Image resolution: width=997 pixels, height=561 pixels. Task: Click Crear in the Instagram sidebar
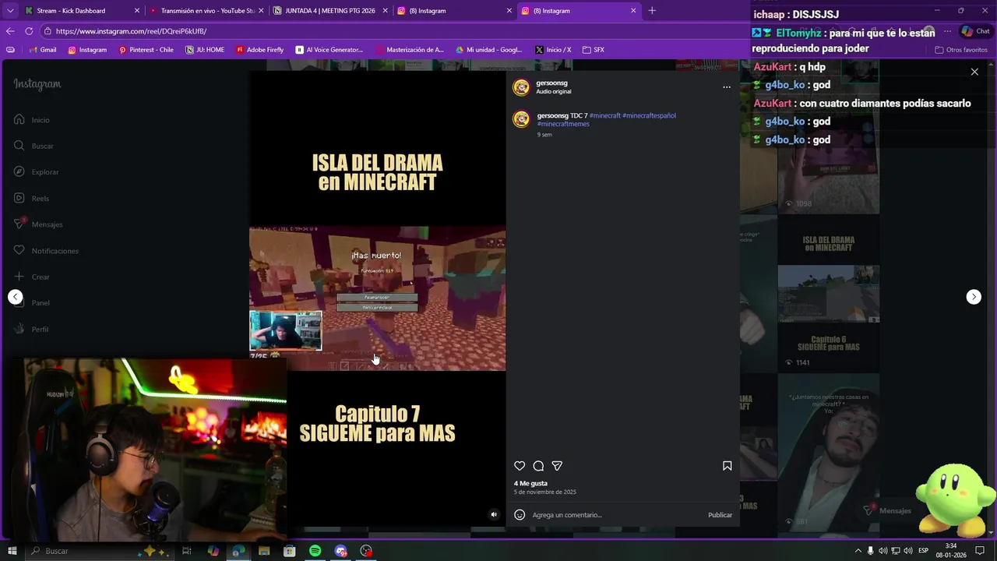pos(31,277)
